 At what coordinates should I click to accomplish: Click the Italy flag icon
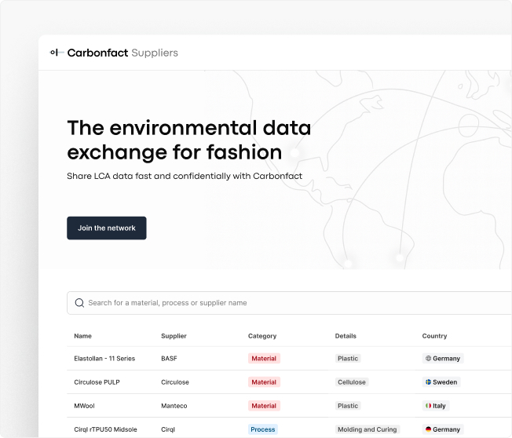coord(428,406)
